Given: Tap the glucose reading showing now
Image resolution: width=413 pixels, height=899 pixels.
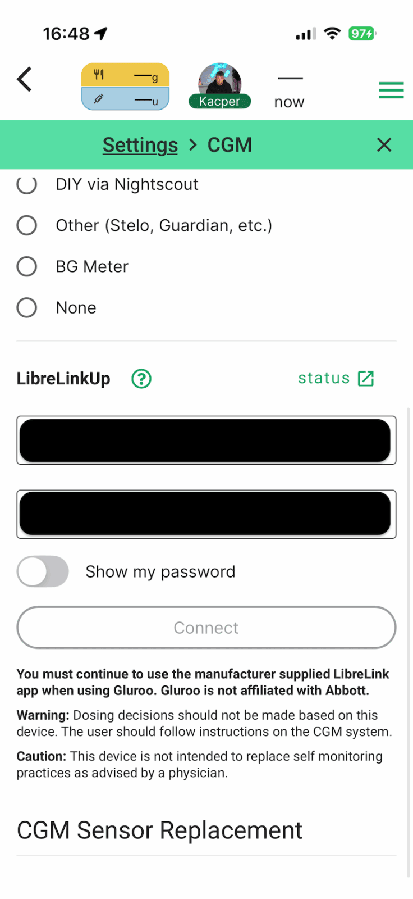Looking at the screenshot, I should 290,91.
